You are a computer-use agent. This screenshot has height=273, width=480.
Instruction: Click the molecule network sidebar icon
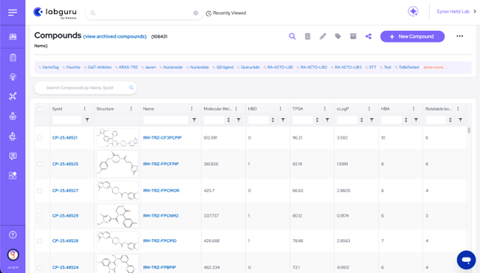click(13, 96)
